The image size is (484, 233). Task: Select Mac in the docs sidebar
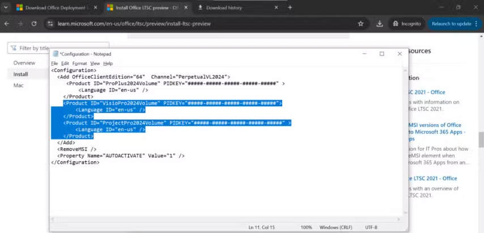pos(18,85)
